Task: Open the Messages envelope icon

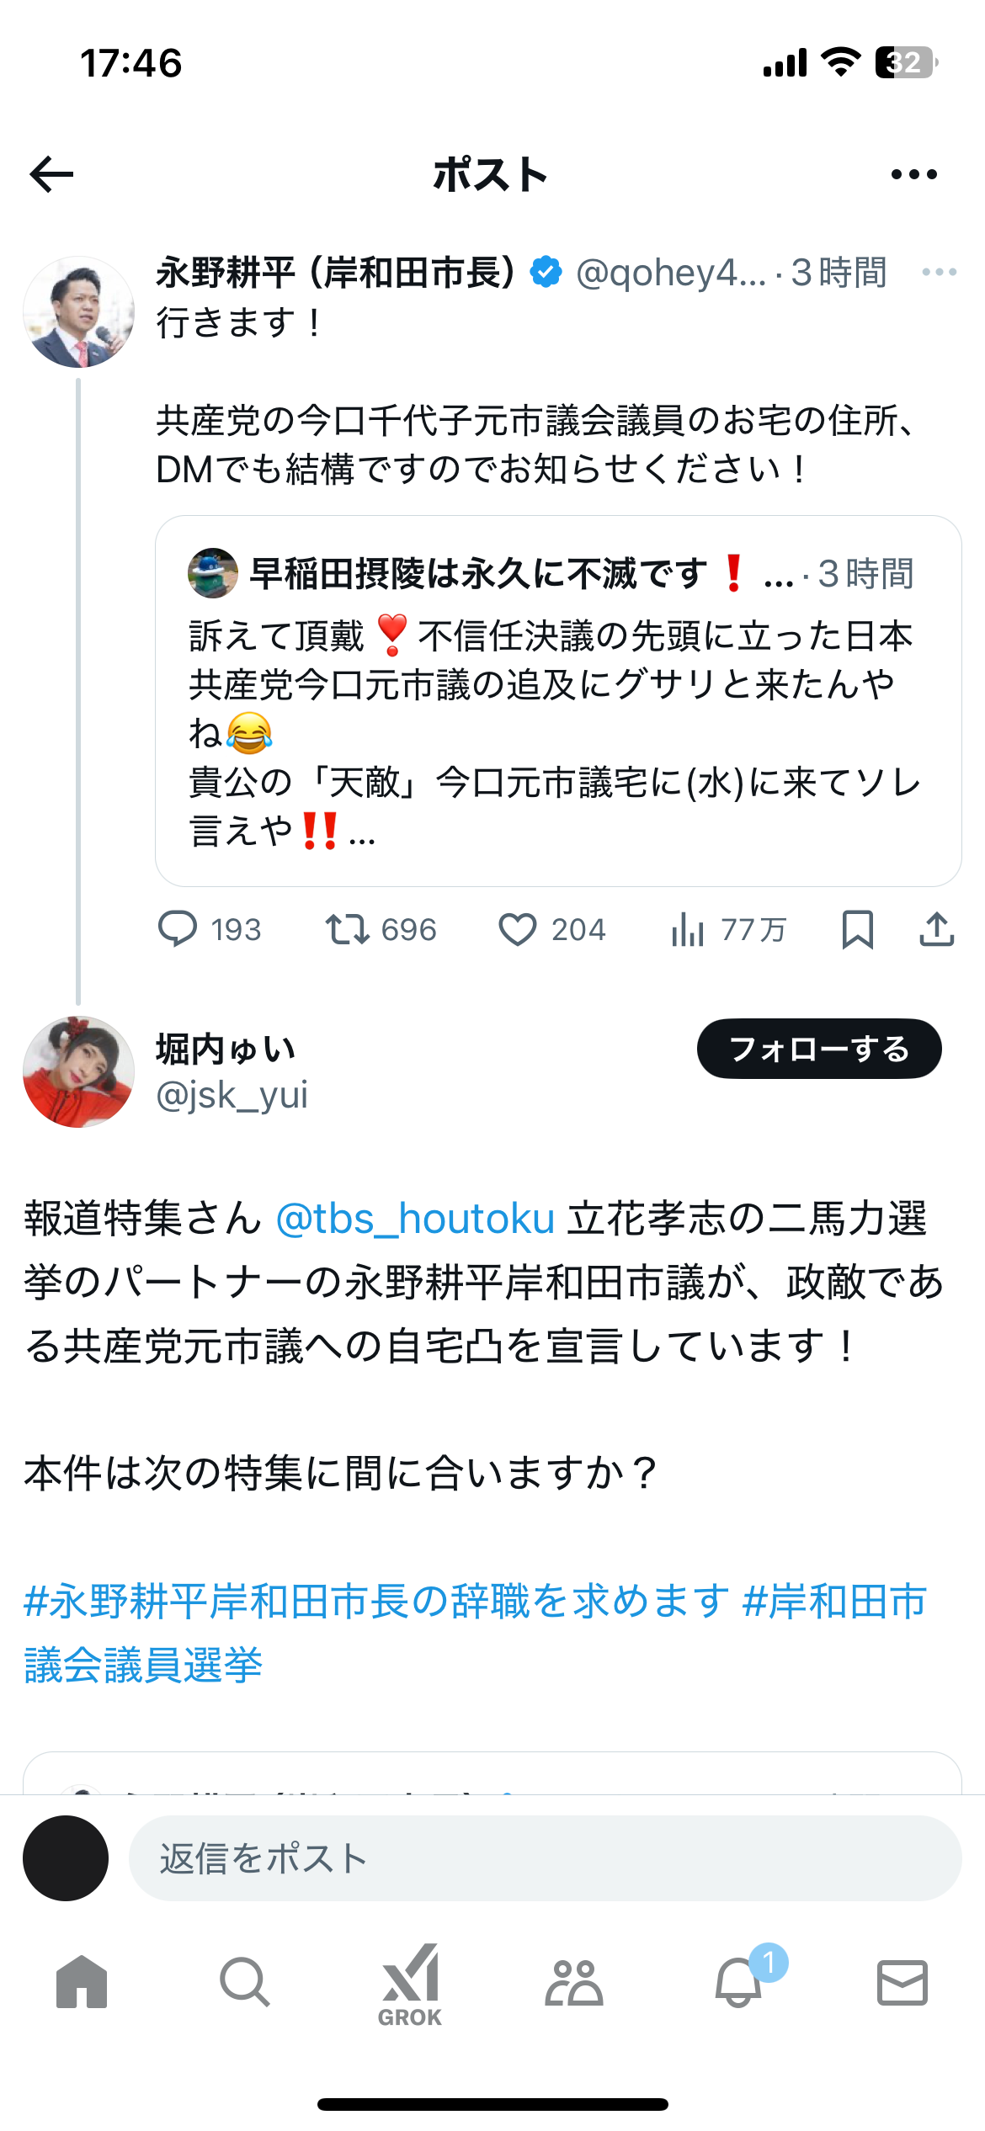Action: [902, 1983]
